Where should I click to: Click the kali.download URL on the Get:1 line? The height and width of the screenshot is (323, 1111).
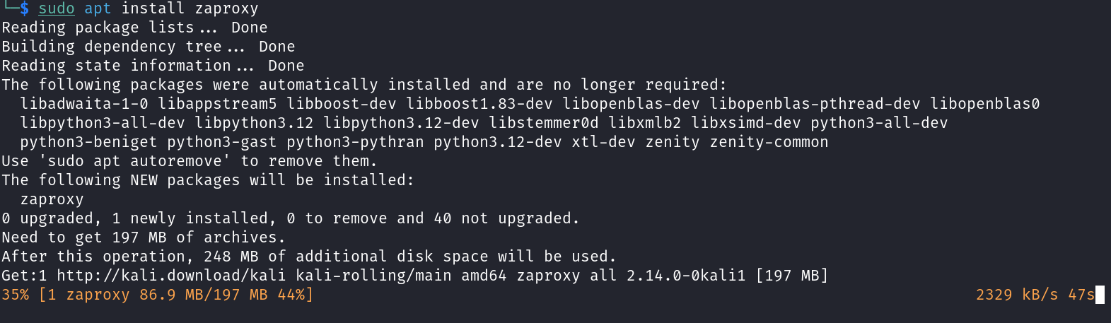tap(171, 276)
